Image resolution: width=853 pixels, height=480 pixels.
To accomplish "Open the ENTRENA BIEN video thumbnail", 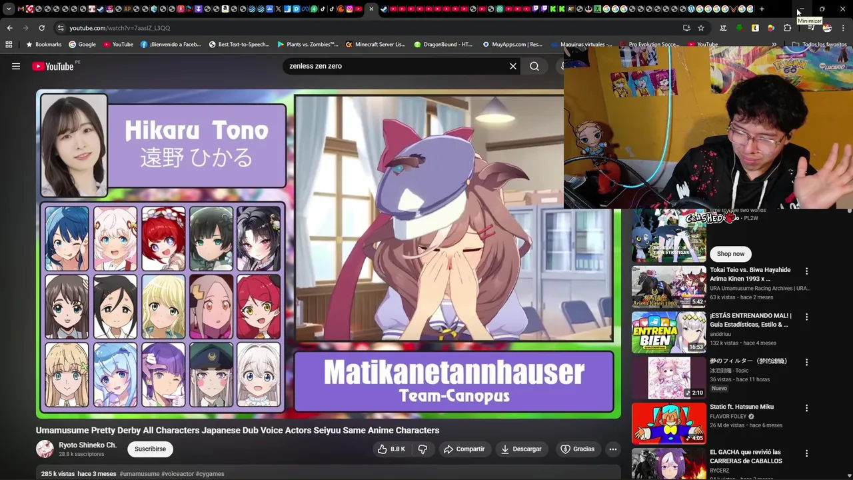I will 669,332.
